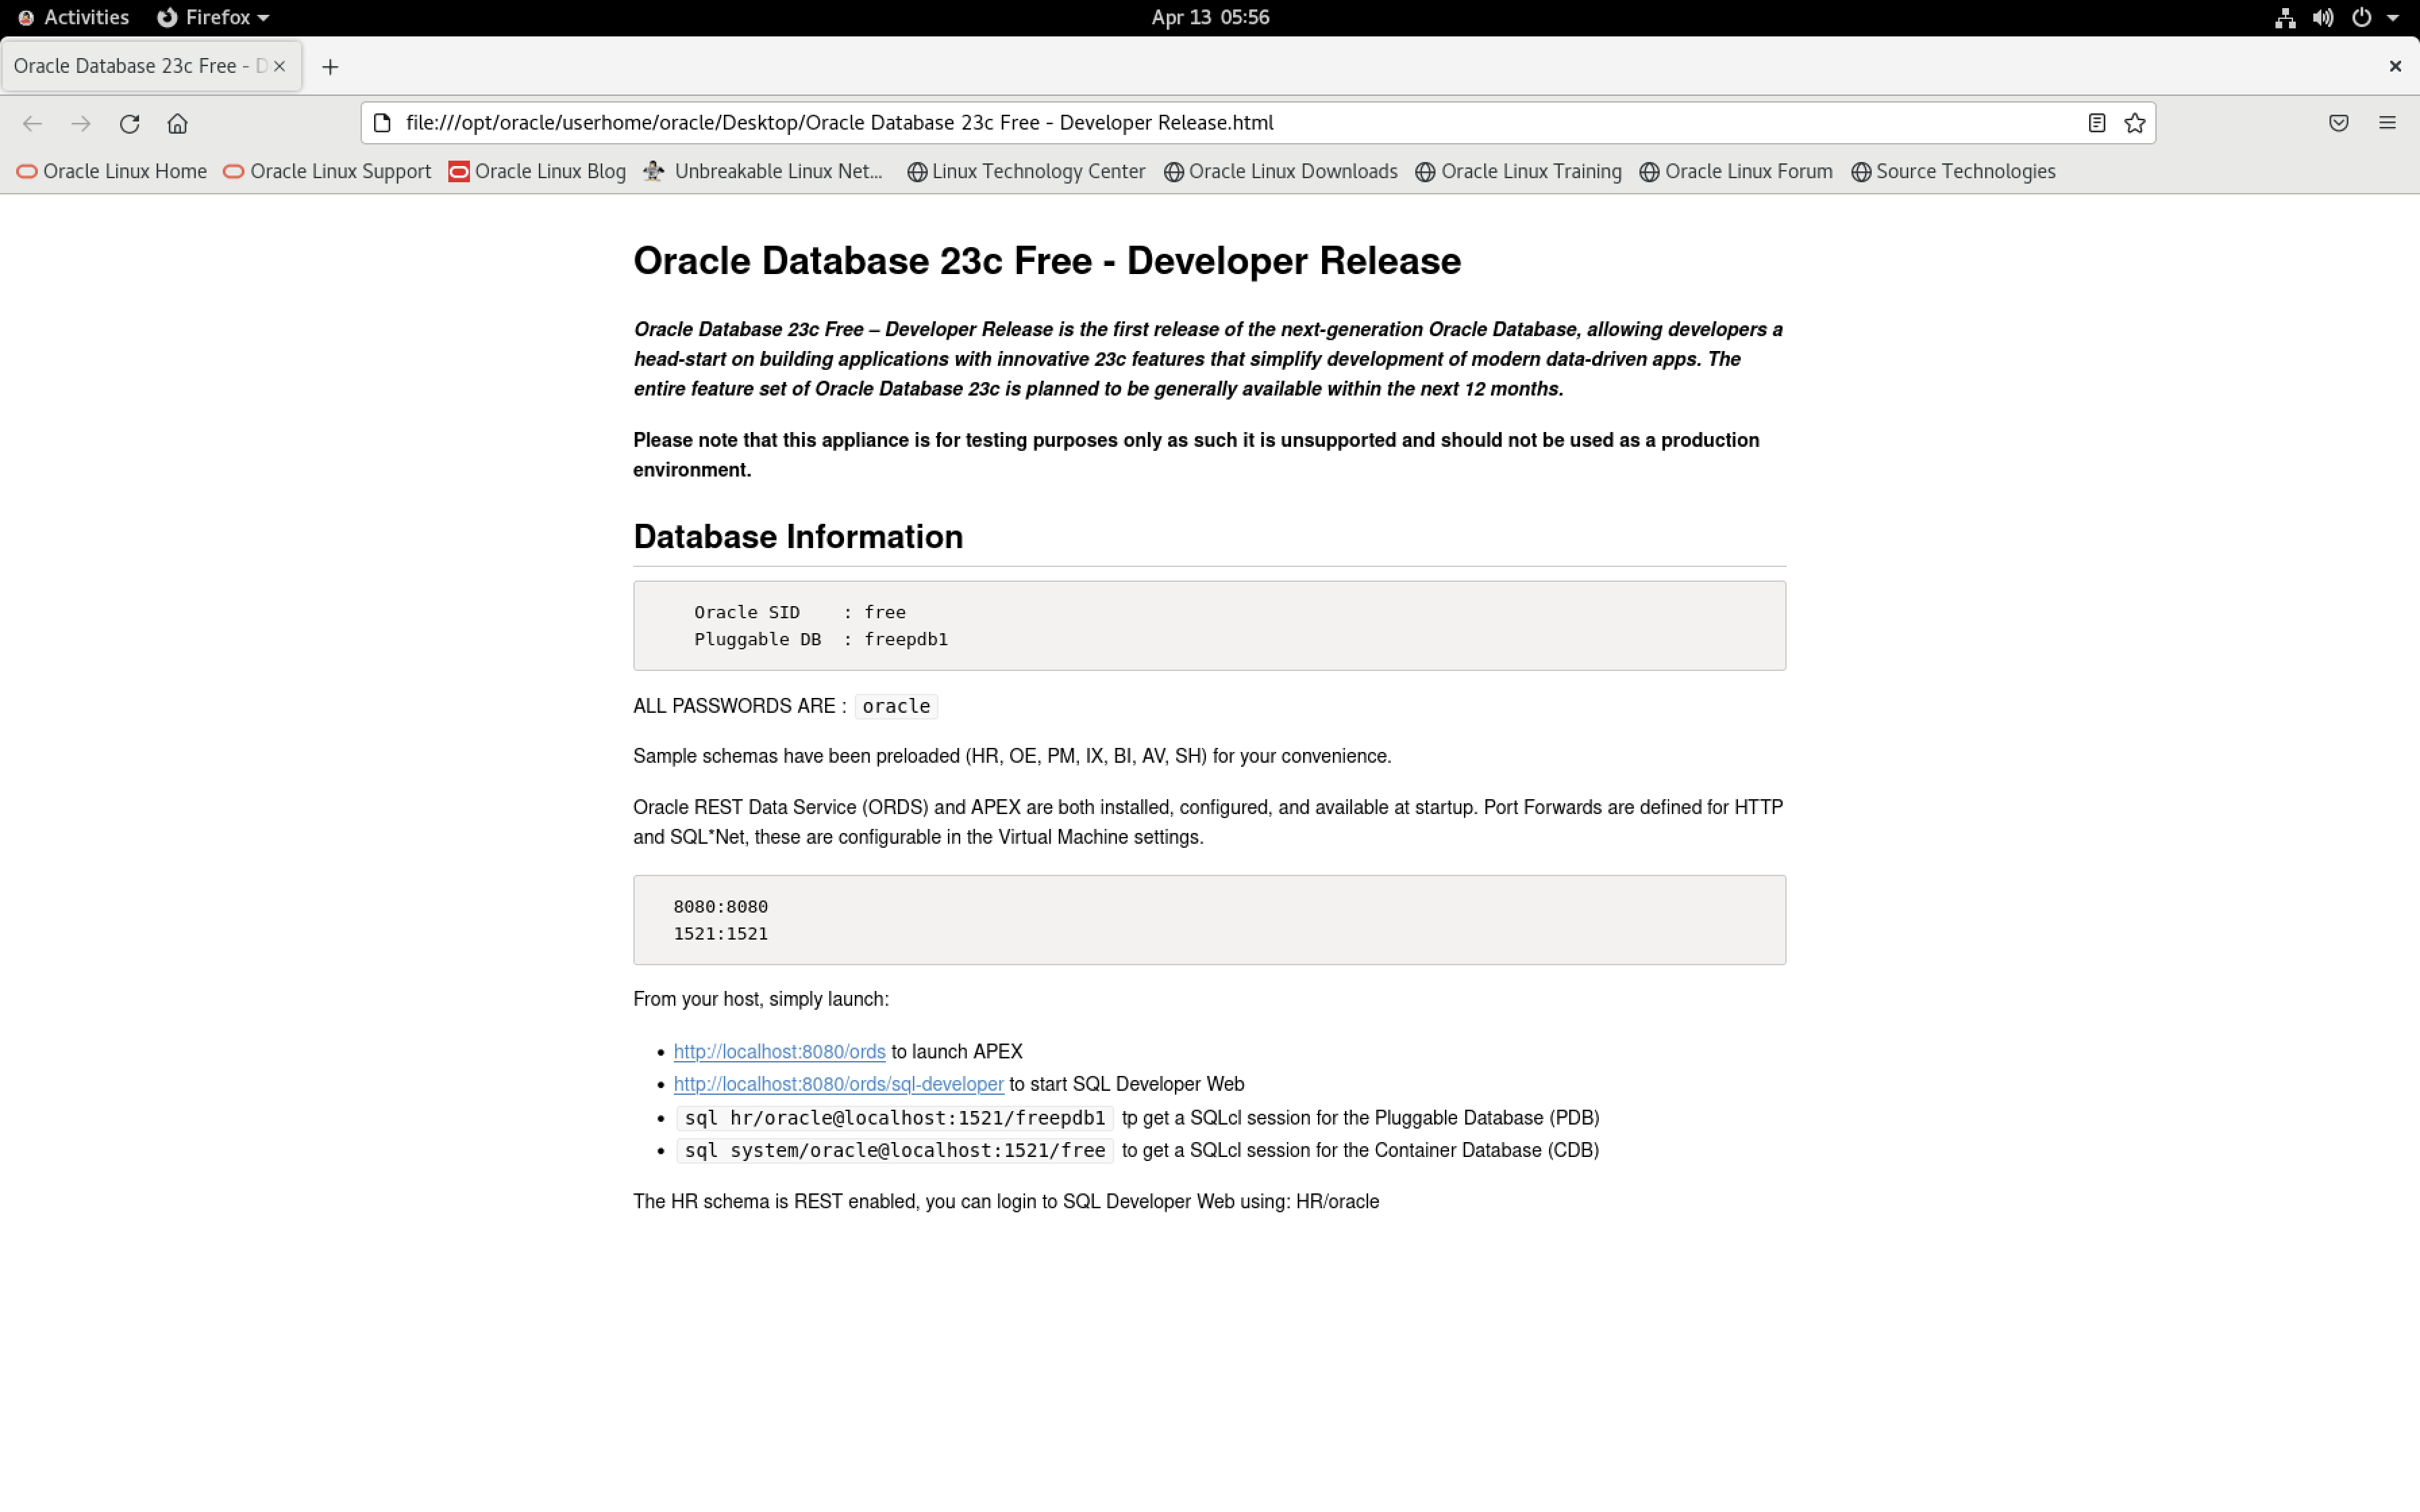The width and height of the screenshot is (2420, 1512).
Task: Open the Activities overview
Action: point(73,17)
